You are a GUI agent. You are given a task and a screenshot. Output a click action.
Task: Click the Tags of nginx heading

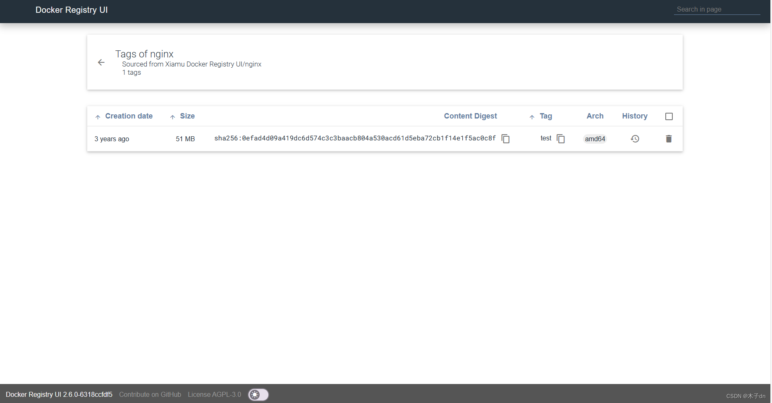coord(144,54)
